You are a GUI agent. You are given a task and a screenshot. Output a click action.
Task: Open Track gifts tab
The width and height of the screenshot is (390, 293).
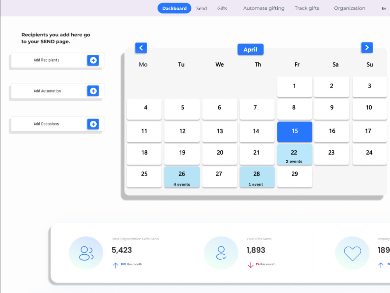[307, 8]
